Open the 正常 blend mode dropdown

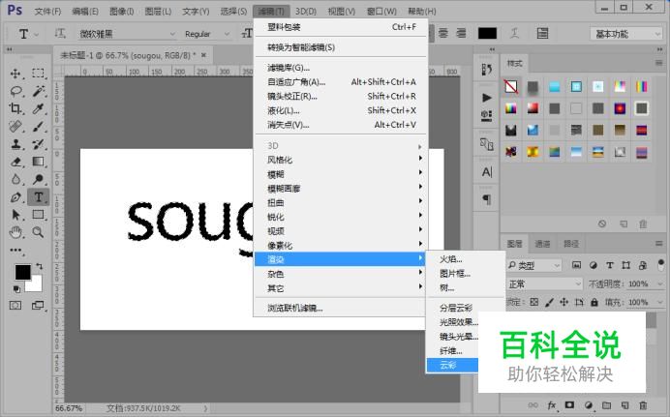pyautogui.click(x=544, y=283)
